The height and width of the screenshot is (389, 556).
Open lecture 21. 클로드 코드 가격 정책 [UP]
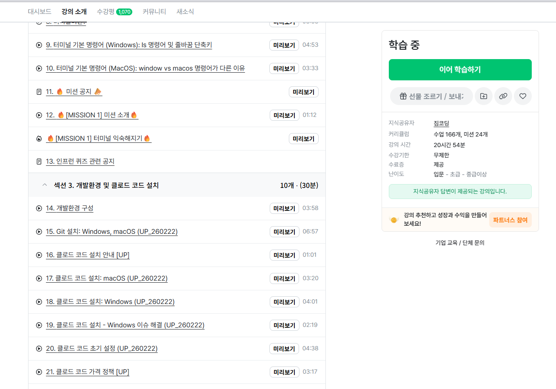pyautogui.click(x=88, y=372)
